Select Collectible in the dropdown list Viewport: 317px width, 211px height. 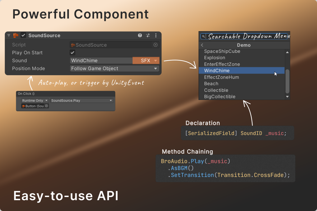(242, 90)
